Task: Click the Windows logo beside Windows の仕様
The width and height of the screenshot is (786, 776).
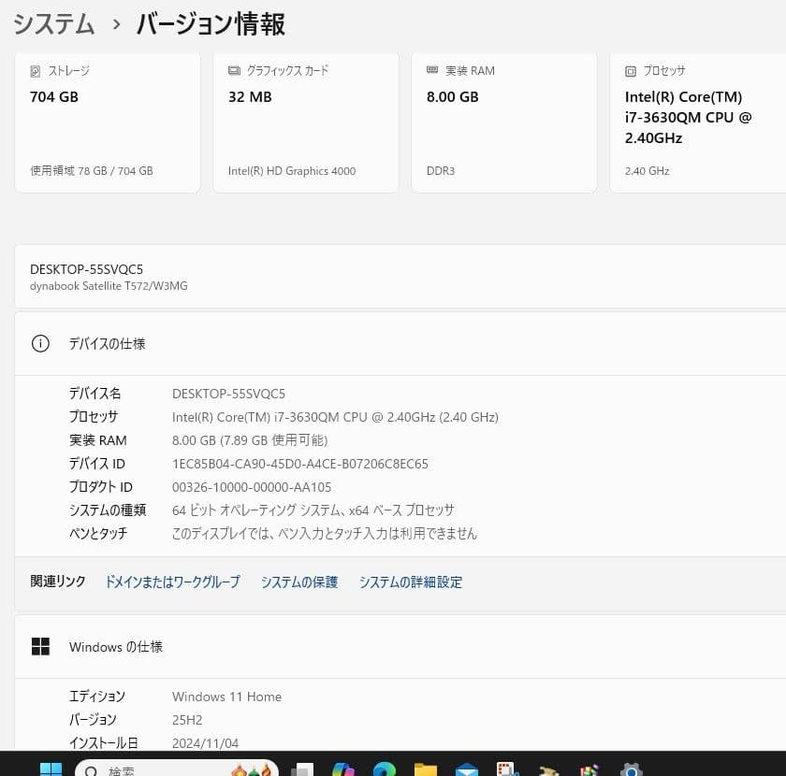Action: click(40, 646)
